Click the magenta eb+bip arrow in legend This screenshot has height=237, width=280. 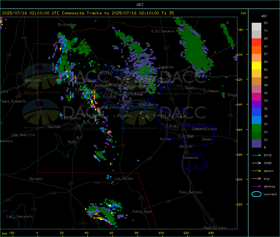coord(256,187)
